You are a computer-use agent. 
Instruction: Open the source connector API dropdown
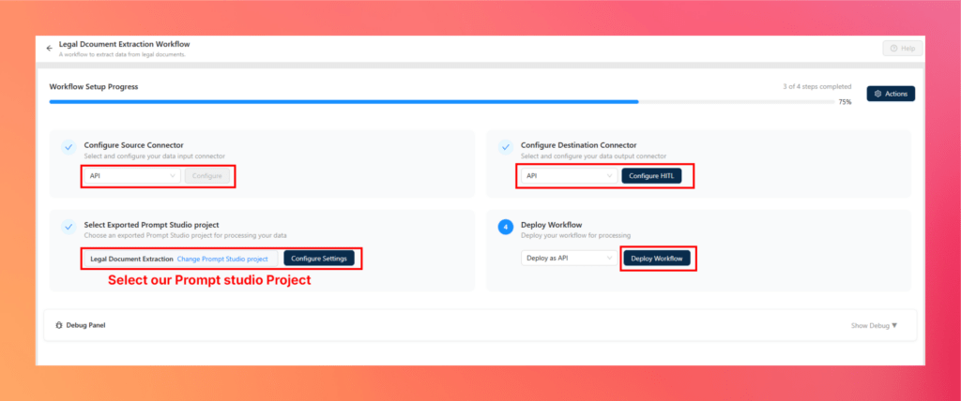tap(132, 176)
